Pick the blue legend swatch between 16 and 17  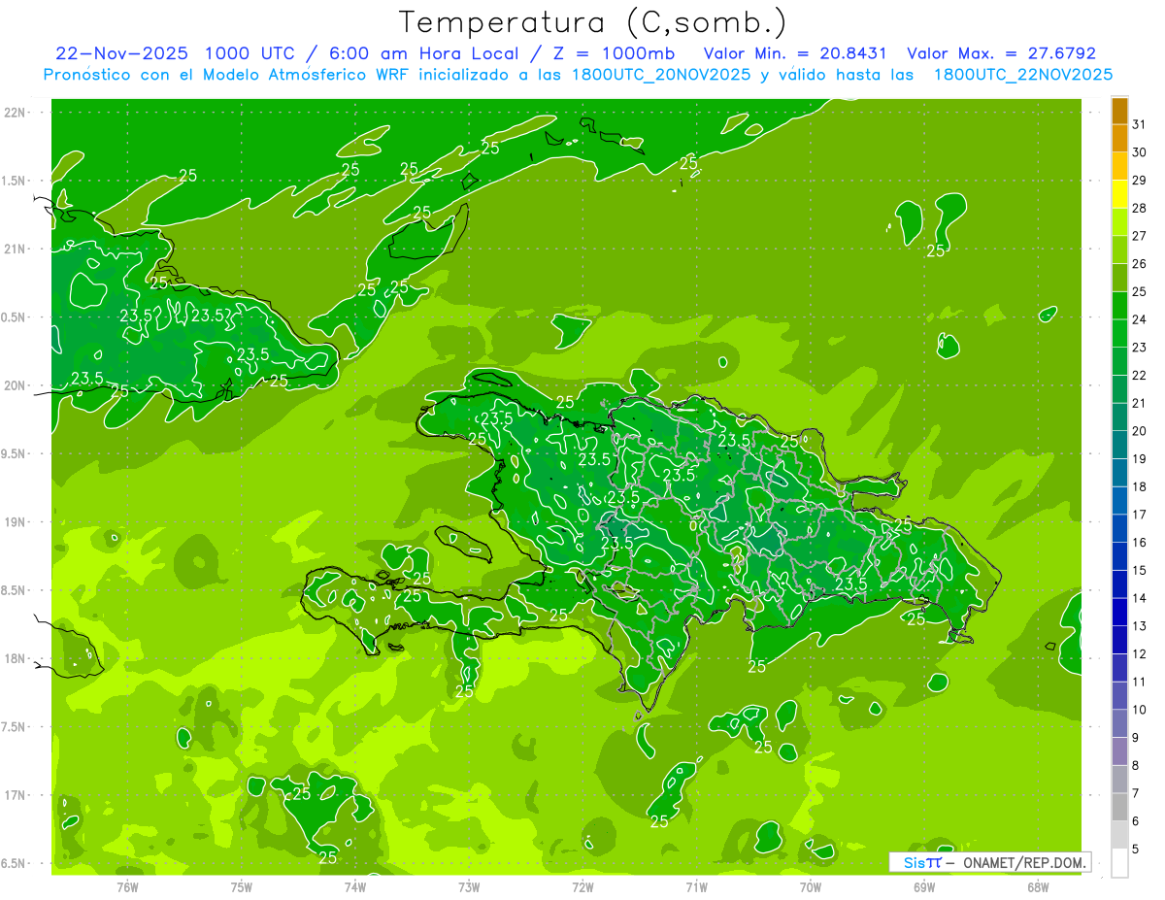pos(1119,528)
